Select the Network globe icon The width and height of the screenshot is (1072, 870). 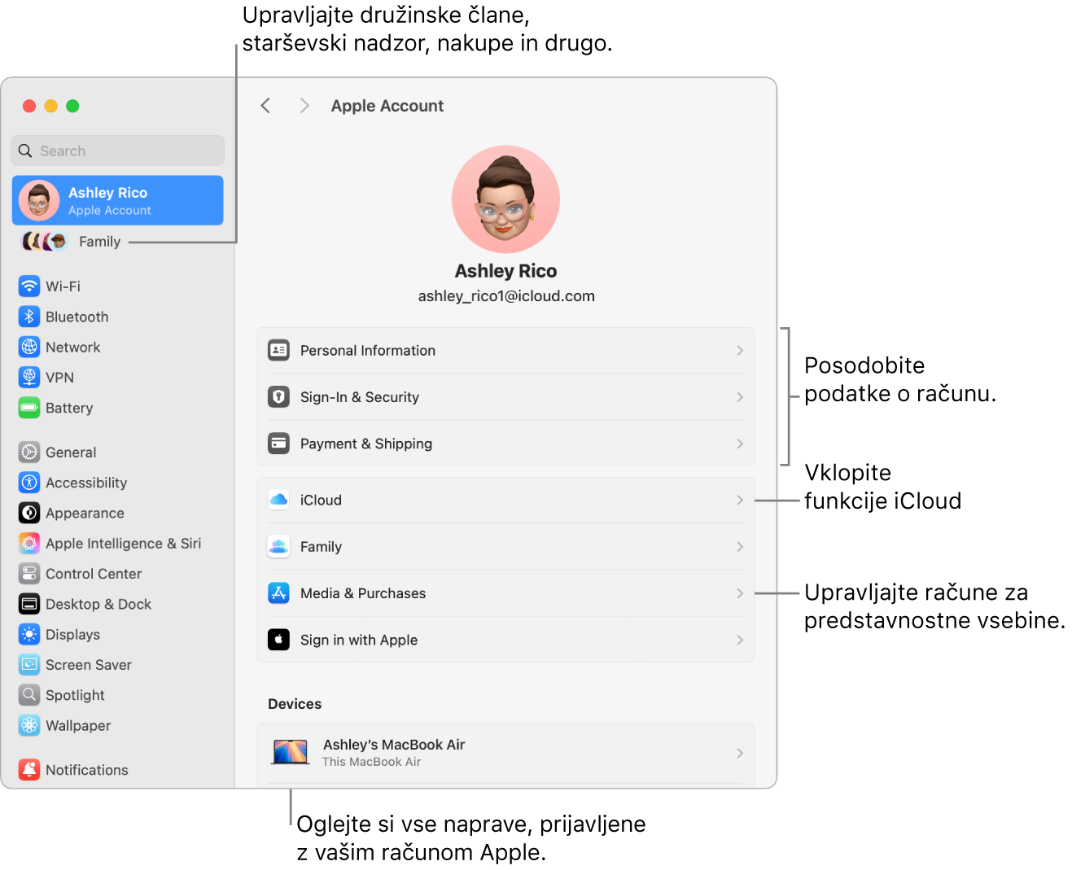point(29,347)
